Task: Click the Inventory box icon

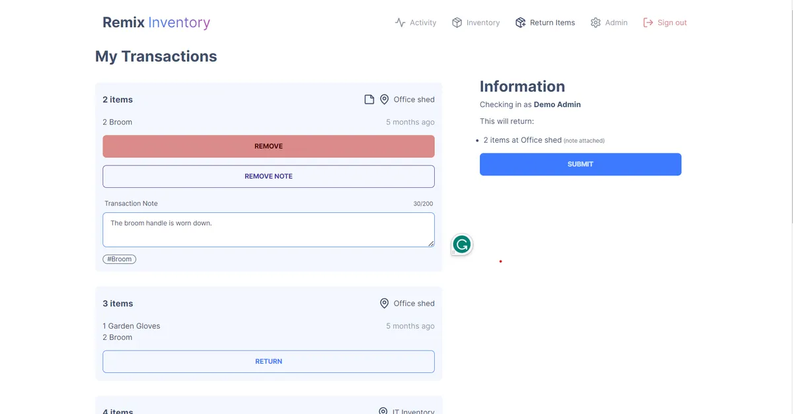Action: point(457,22)
